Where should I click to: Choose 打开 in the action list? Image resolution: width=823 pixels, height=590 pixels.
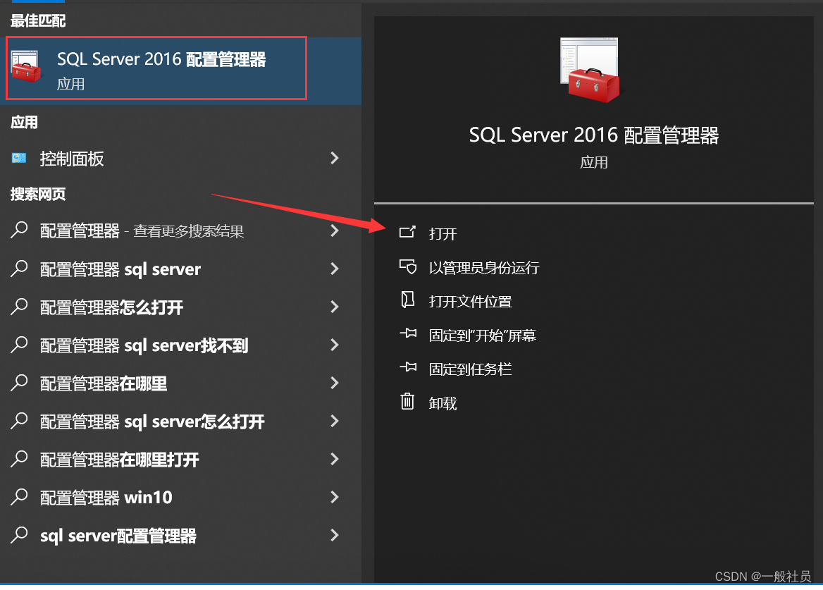point(443,233)
